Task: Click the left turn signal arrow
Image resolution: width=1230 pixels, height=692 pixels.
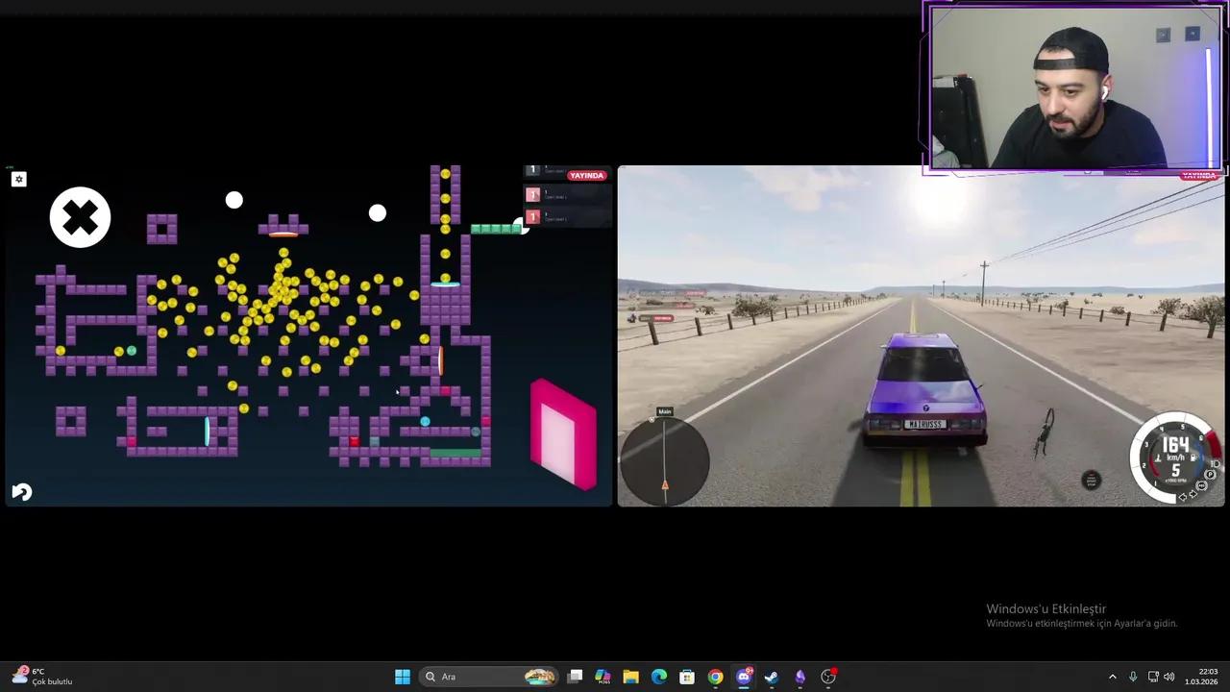Action: click(1183, 496)
